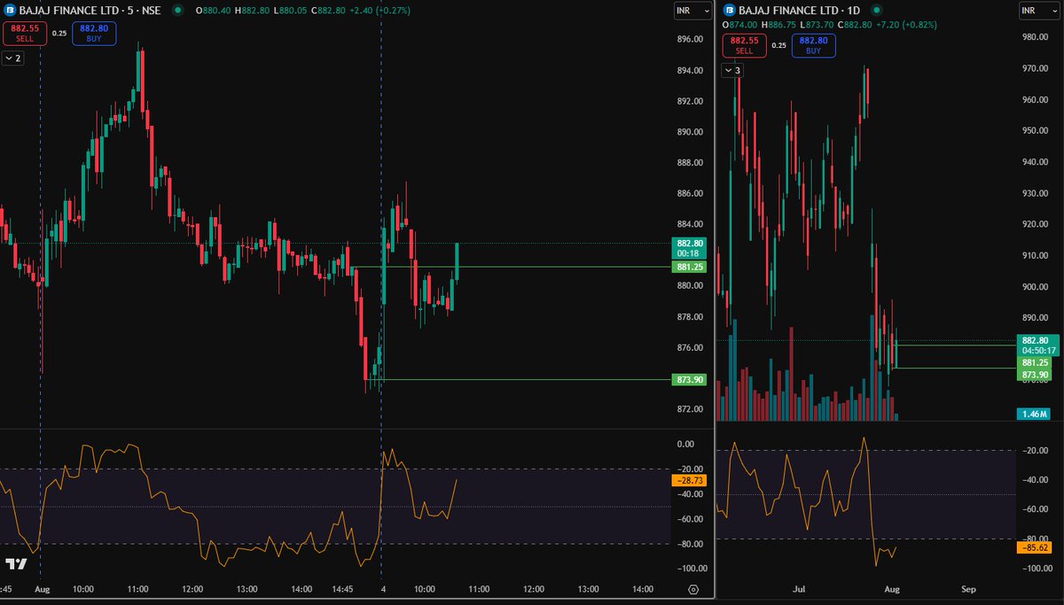Click the 872.00 price axis label
This screenshot has height=605, width=1064.
[690, 409]
